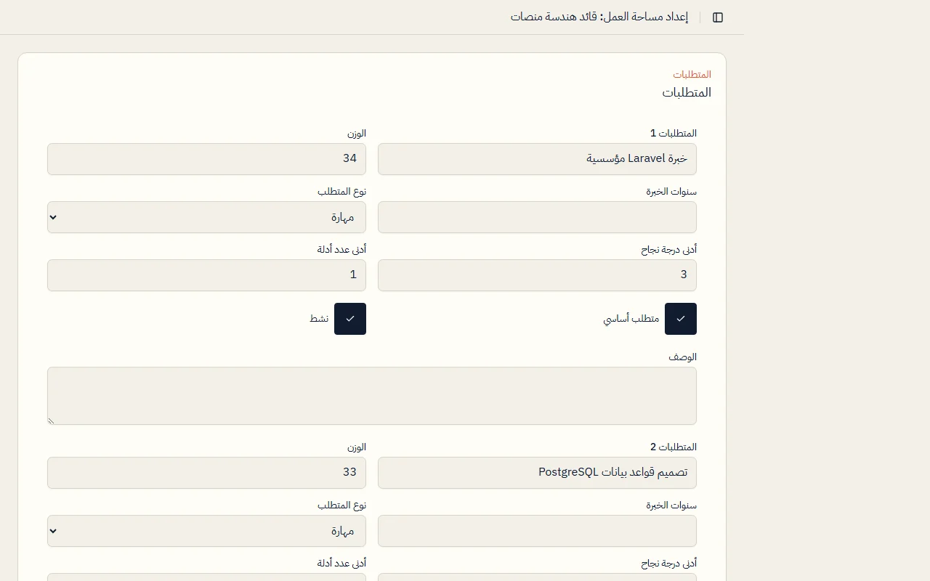Toggle the نشط checkbox
Viewport: 930px width, 581px height.
coord(350,319)
